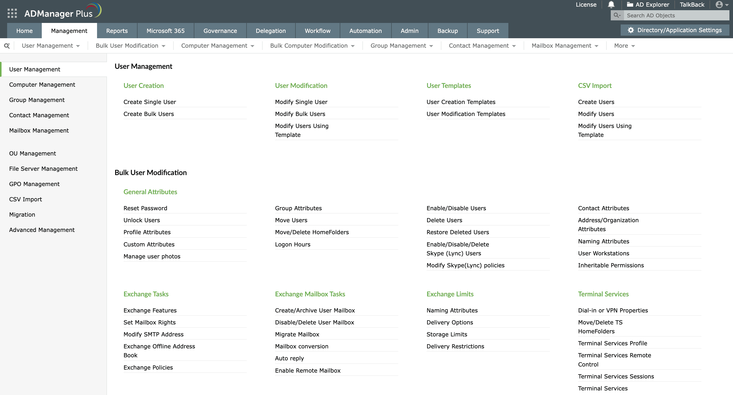Click the user account avatar icon

[x=719, y=5]
